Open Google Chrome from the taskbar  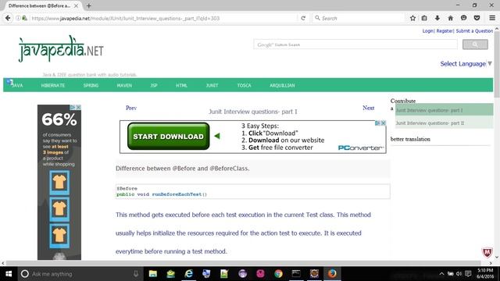[x=278, y=274]
